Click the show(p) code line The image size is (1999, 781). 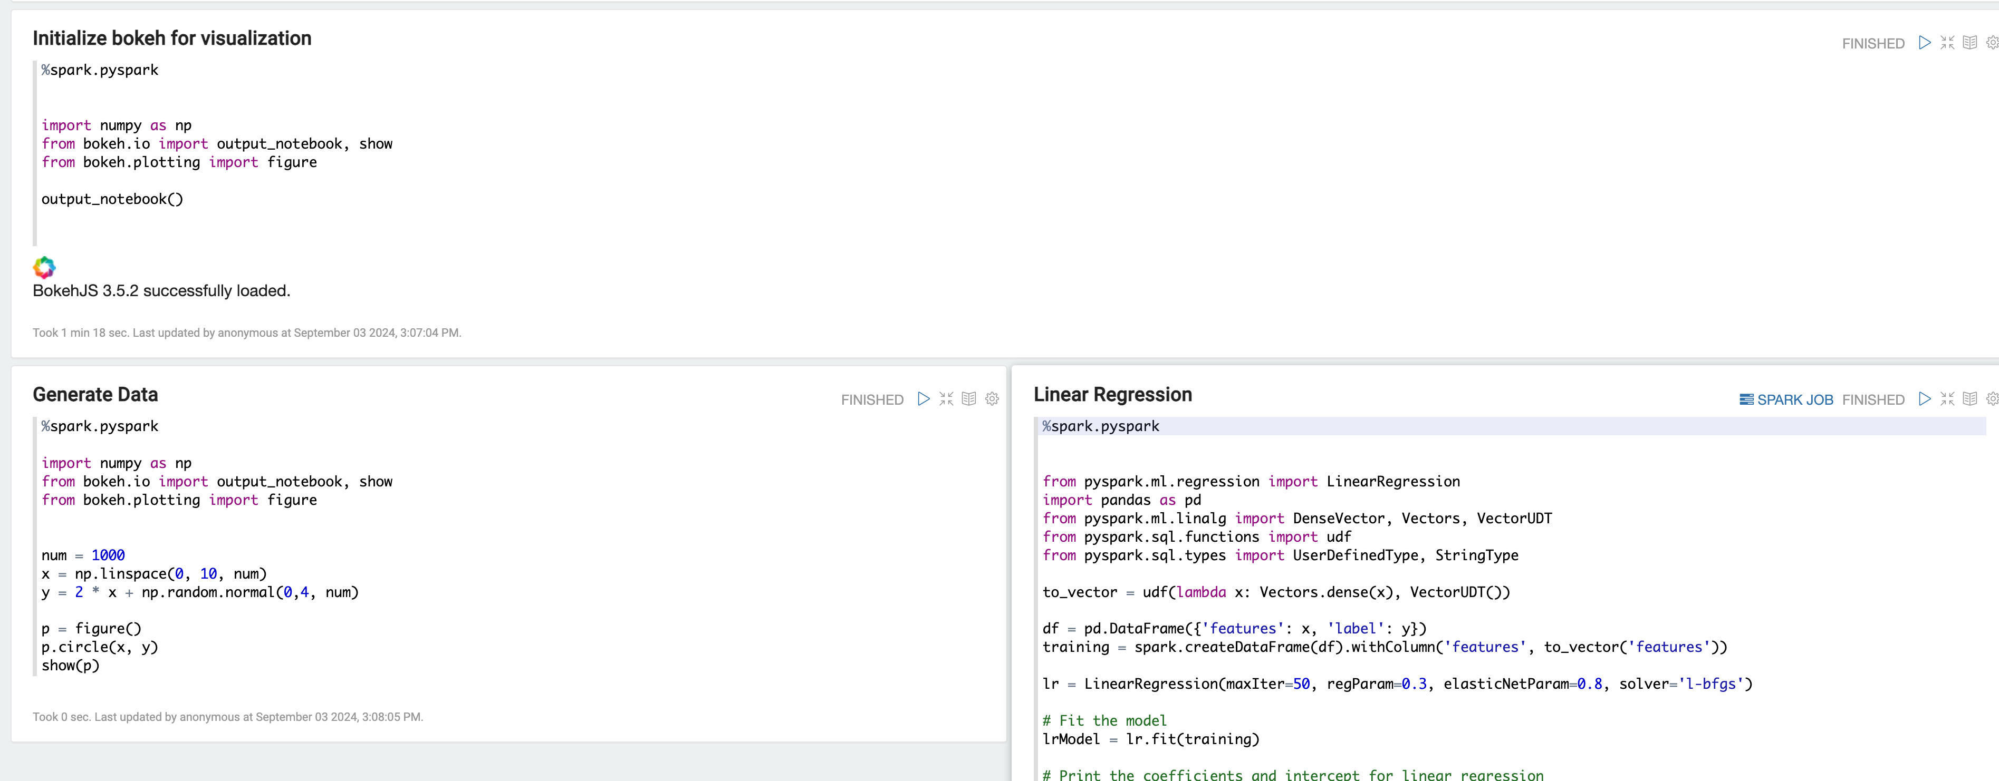71,666
